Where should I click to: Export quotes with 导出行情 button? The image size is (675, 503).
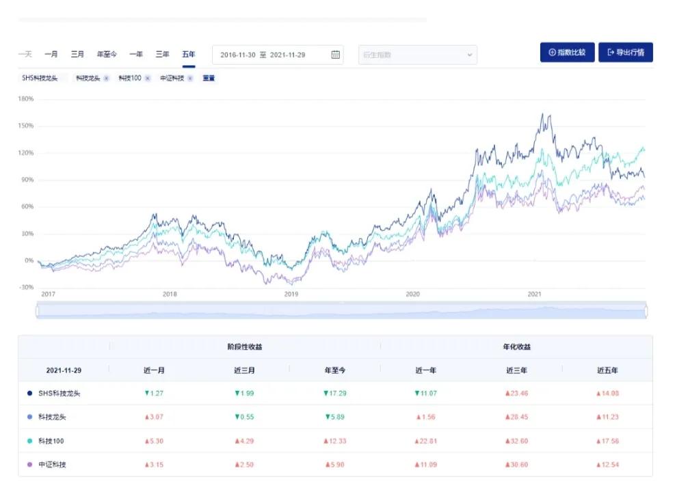click(x=625, y=53)
